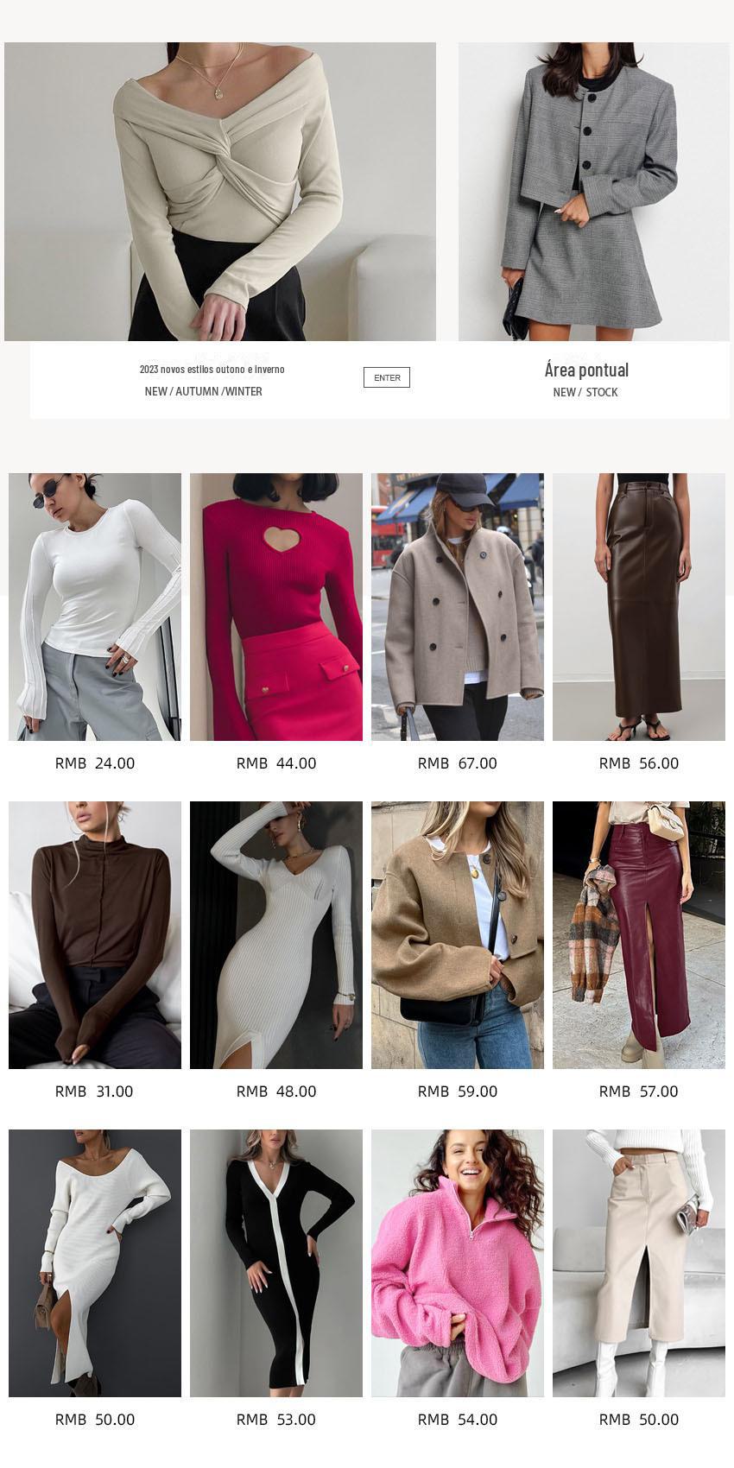Open the beige double-breasted short coat
Image resolution: width=734 pixels, height=1468 pixels.
[x=458, y=607]
